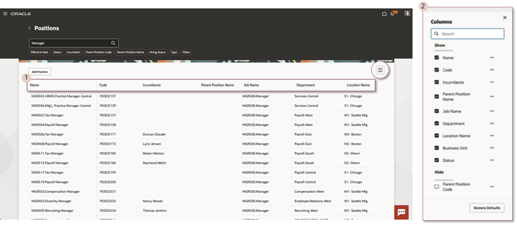
Task: Click the Add Position button
Action: point(40,71)
